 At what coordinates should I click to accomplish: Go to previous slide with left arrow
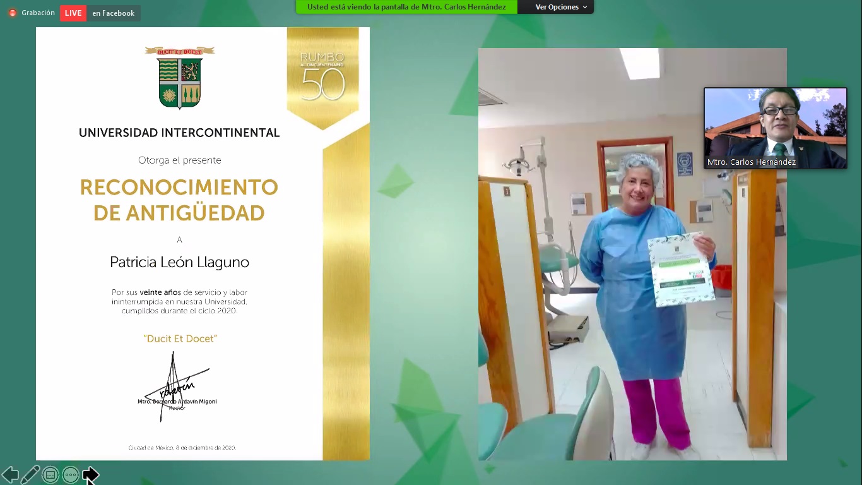[x=10, y=475]
